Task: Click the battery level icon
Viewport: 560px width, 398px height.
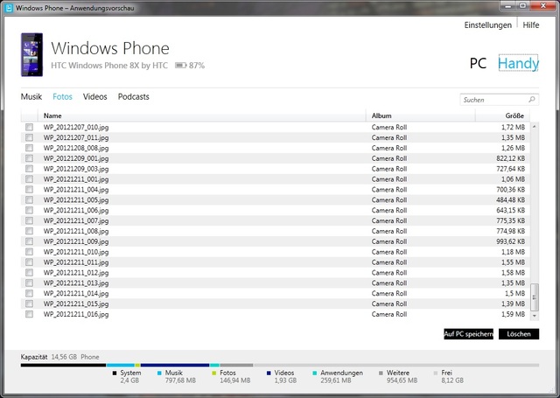Action: click(181, 66)
